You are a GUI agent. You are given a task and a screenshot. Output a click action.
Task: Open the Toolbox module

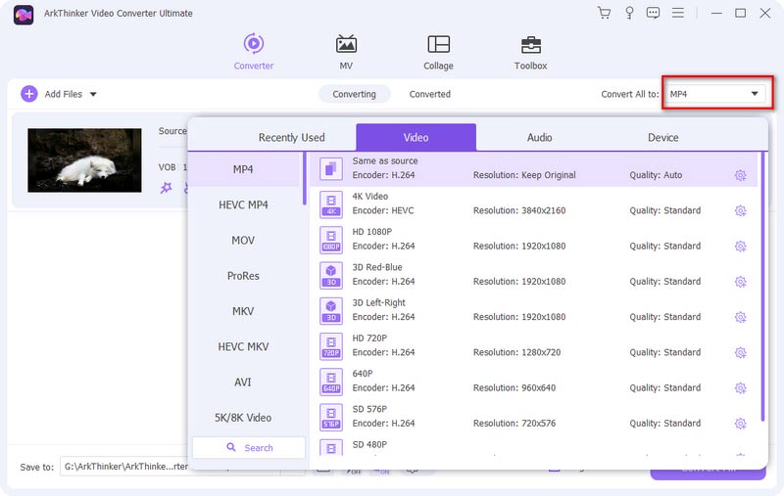[x=530, y=52]
